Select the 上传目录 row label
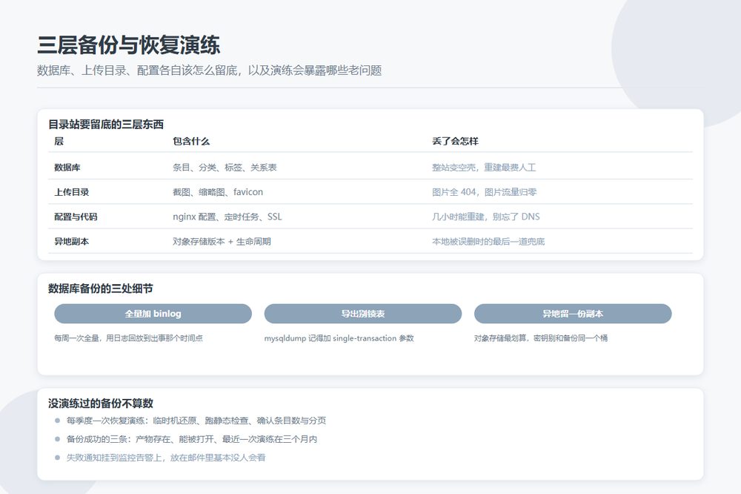Image resolution: width=741 pixels, height=494 pixels. (71, 192)
